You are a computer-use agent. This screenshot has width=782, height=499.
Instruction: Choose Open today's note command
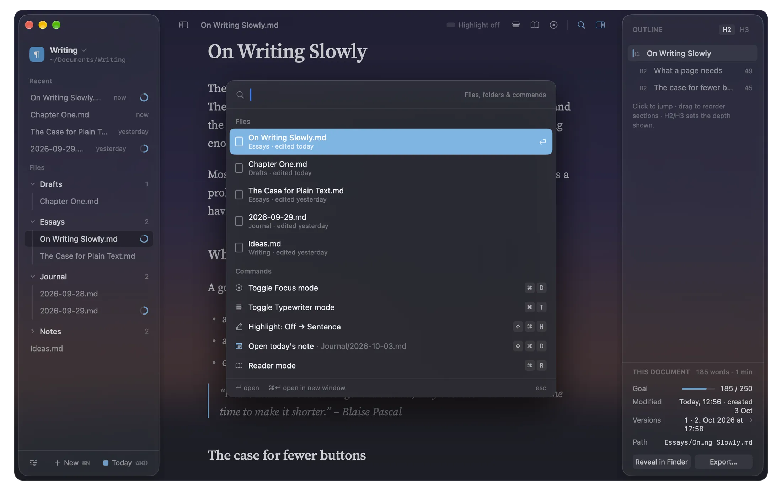coord(391,346)
